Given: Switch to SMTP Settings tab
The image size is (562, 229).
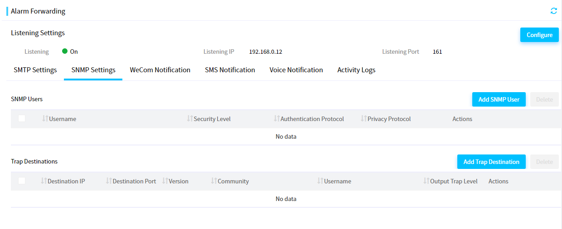Looking at the screenshot, I should point(35,70).
